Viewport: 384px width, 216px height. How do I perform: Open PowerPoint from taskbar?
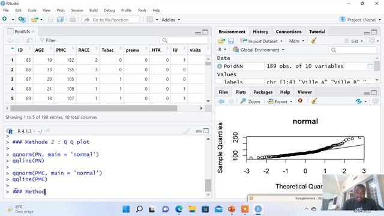point(232,209)
